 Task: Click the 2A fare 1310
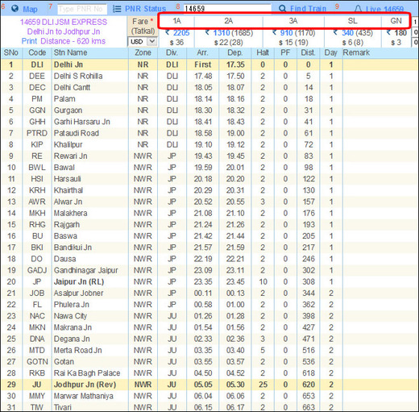[222, 33]
